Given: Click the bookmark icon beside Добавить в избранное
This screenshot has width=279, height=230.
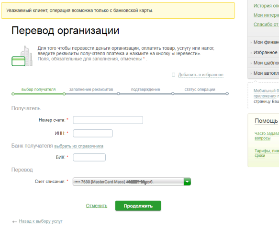Looking at the screenshot, I should click(173, 75).
